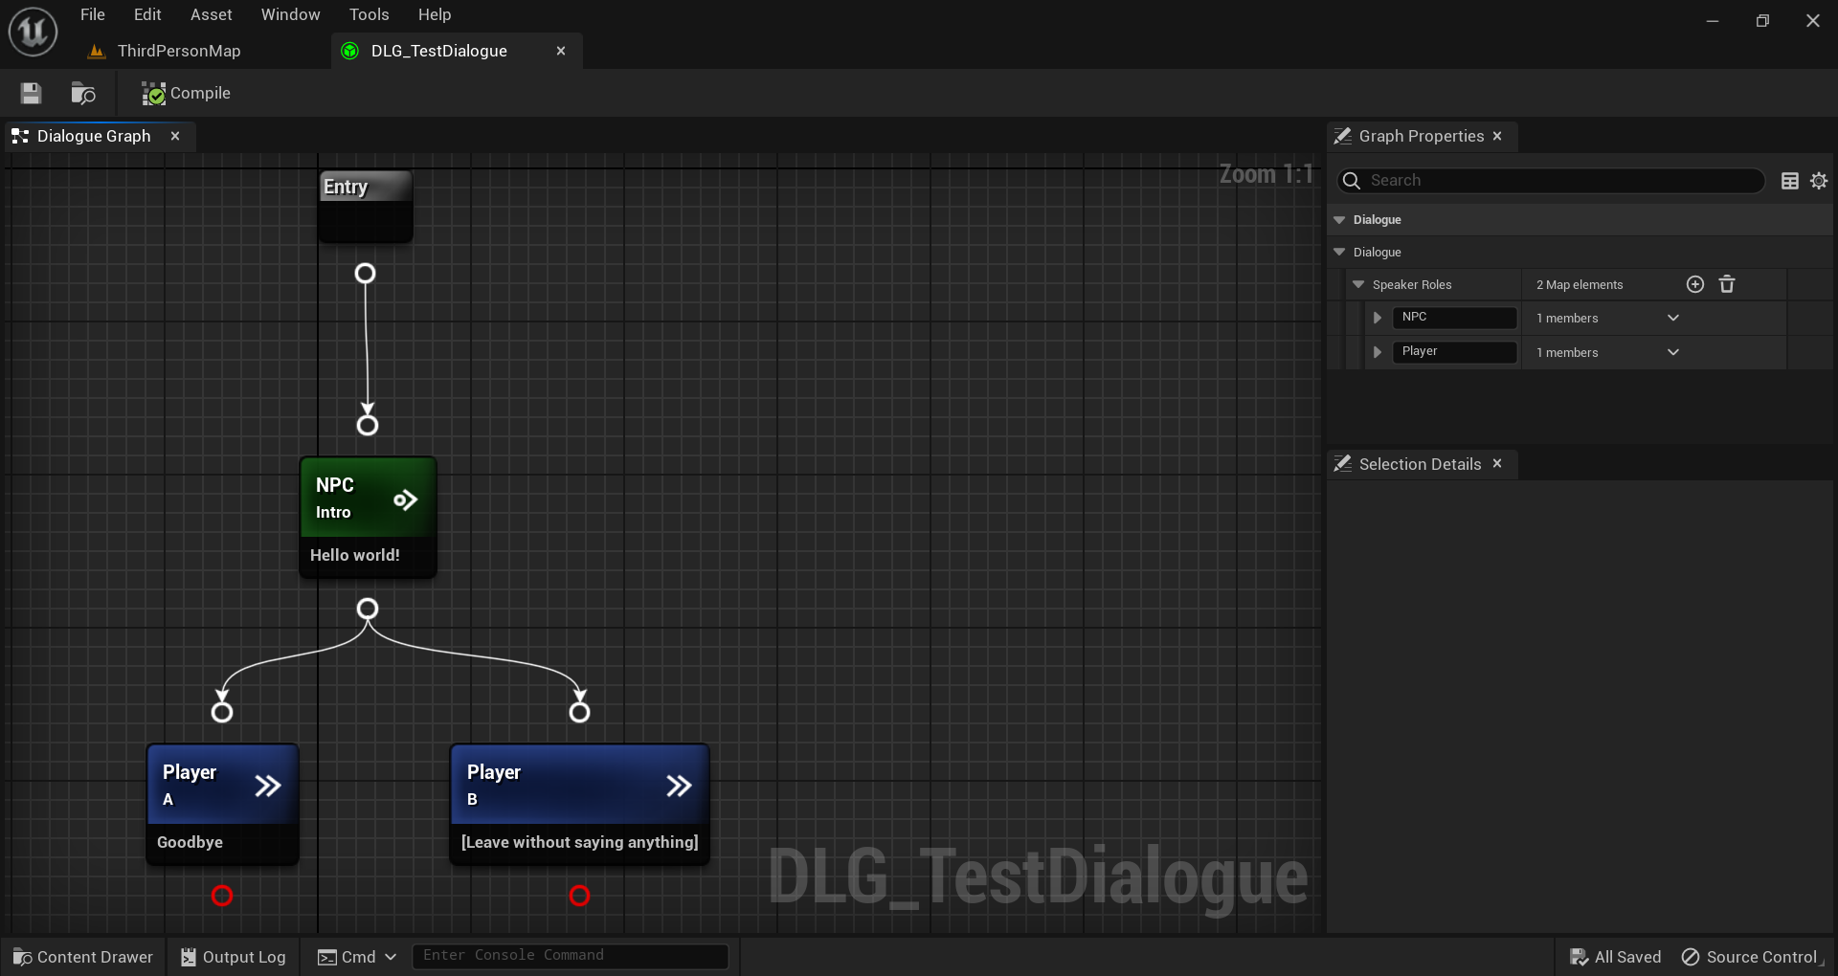Viewport: 1838px width, 976px height.
Task: Click the NPC Intro node output pin
Action: coord(368,610)
